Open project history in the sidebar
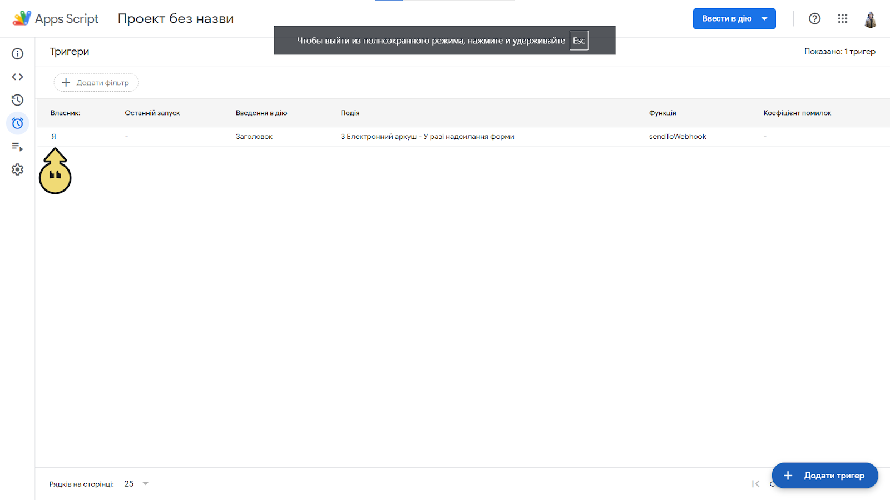The width and height of the screenshot is (890, 500). (x=17, y=100)
